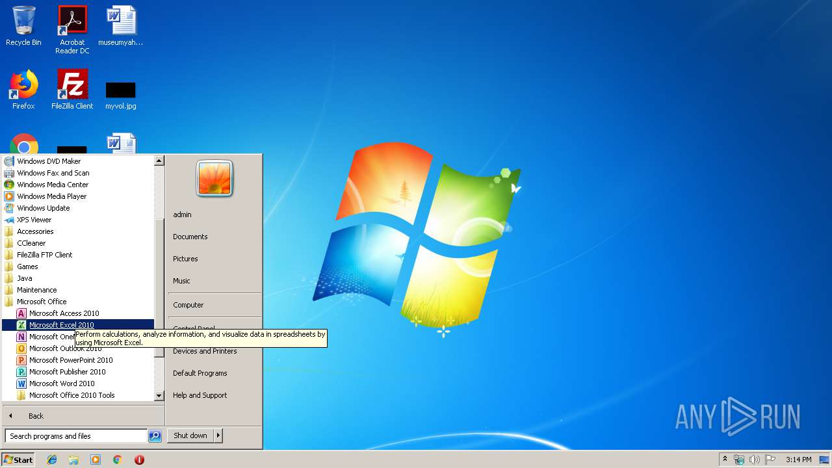The width and height of the screenshot is (832, 468).
Task: Select Acrobat Reader DC desktop shortcut
Action: pos(72,30)
